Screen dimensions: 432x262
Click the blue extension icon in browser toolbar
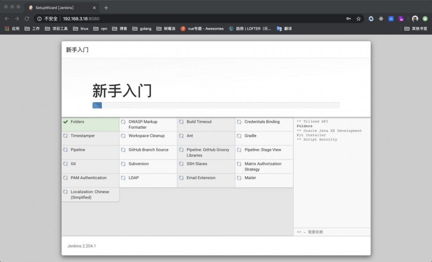click(x=390, y=19)
